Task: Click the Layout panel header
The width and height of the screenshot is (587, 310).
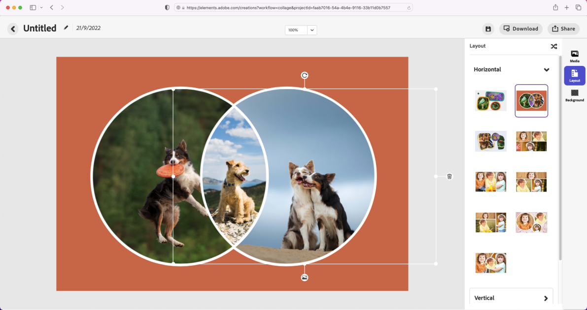Action: [x=478, y=46]
